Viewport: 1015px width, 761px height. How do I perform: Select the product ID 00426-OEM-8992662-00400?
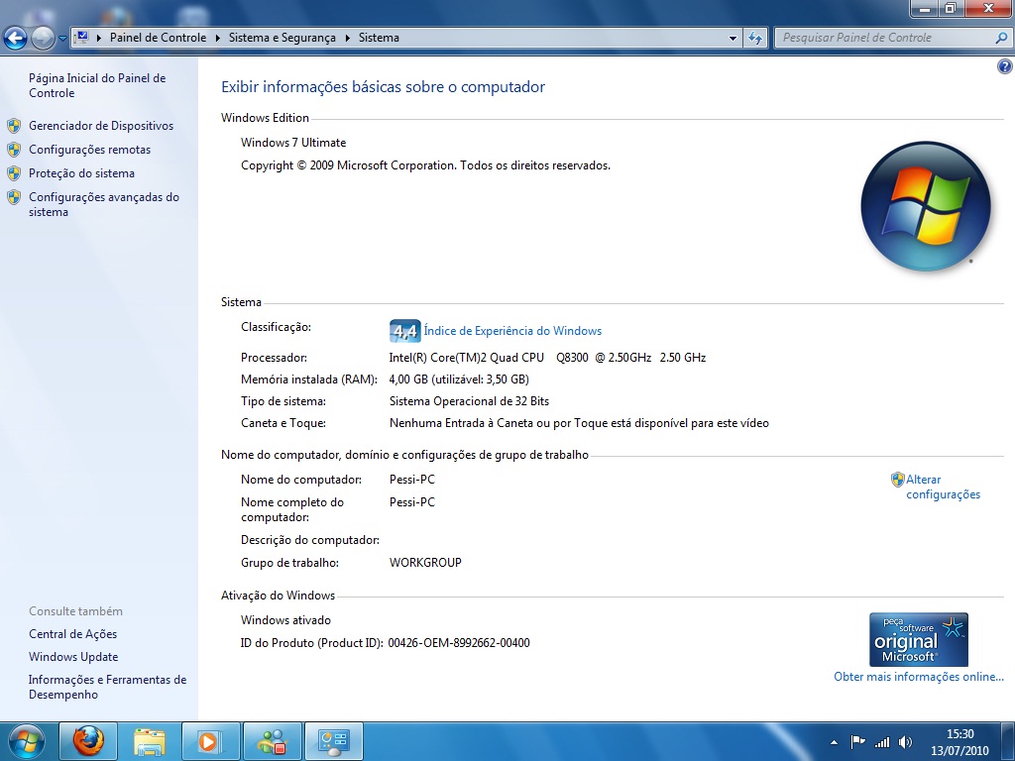(x=459, y=642)
